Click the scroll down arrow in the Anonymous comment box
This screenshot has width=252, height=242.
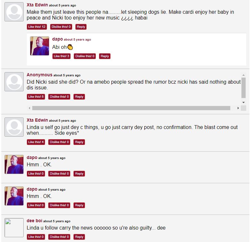tap(243, 102)
